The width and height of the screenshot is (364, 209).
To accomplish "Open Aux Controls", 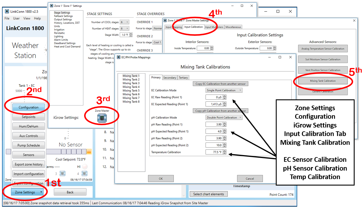I will (28, 136).
